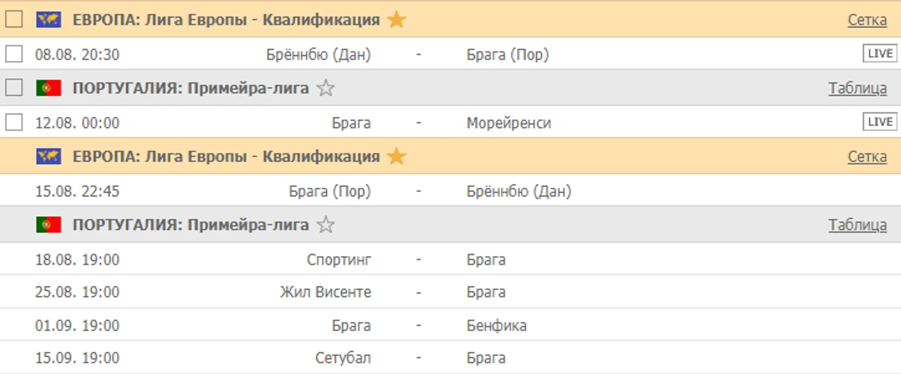Image resolution: width=901 pixels, height=374 pixels.
Task: Check the 08.08. 20:30 match checkbox
Action: pos(14,54)
